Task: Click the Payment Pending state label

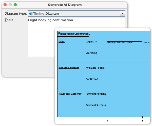Action: [x=96, y=94]
